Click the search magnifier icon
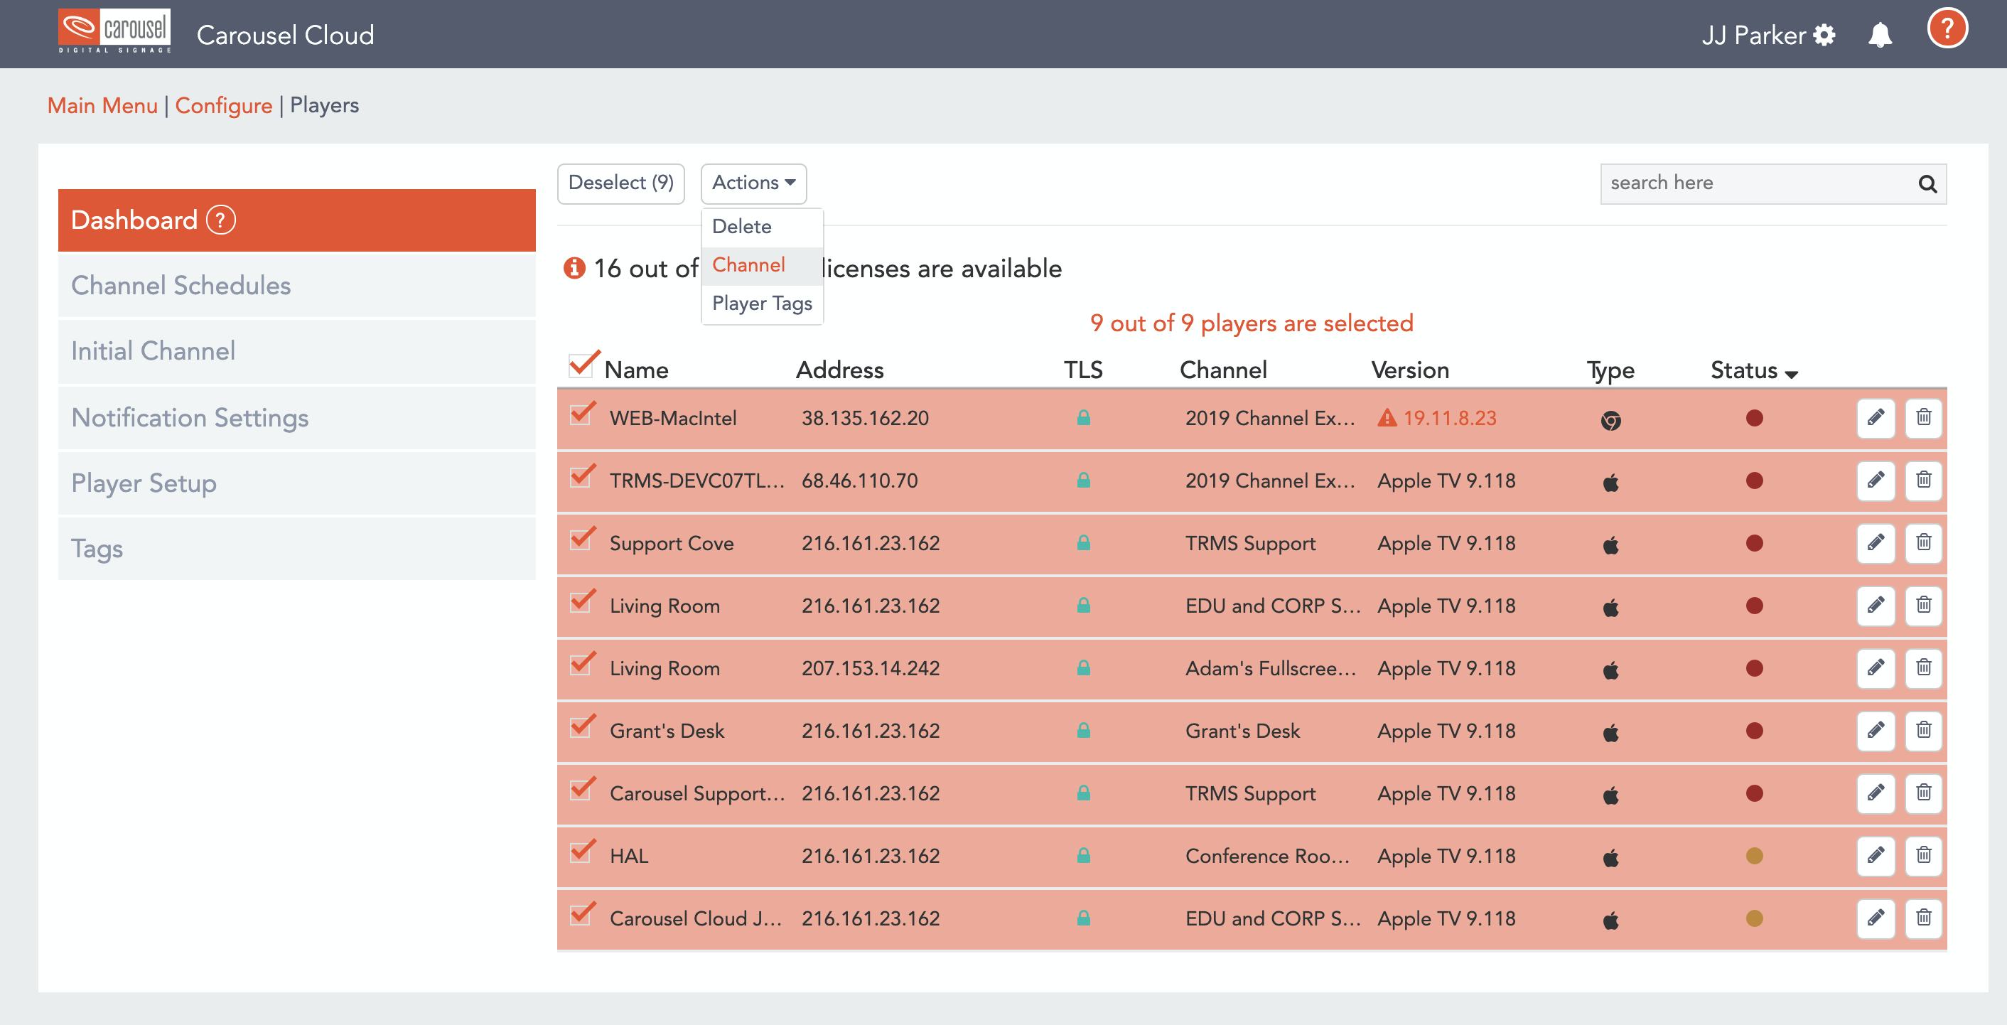 click(x=1927, y=184)
